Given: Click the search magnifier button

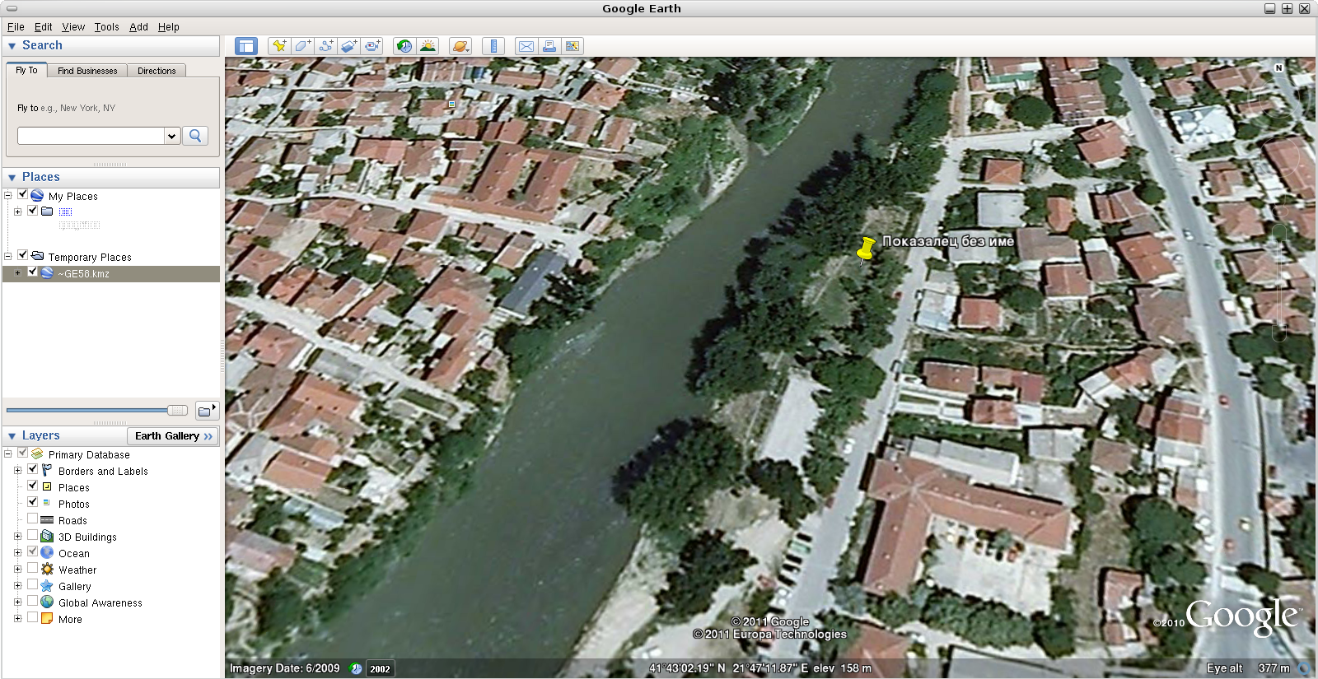Looking at the screenshot, I should (195, 136).
